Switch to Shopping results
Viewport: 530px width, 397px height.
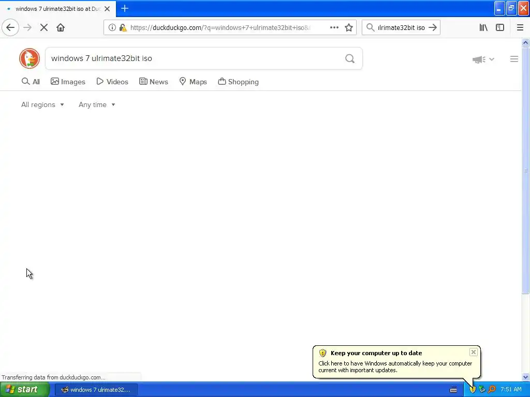(x=238, y=82)
